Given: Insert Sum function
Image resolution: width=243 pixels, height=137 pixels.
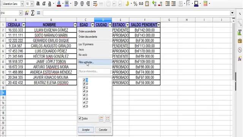Looking at the screenshot, I should tap(33, 13).
